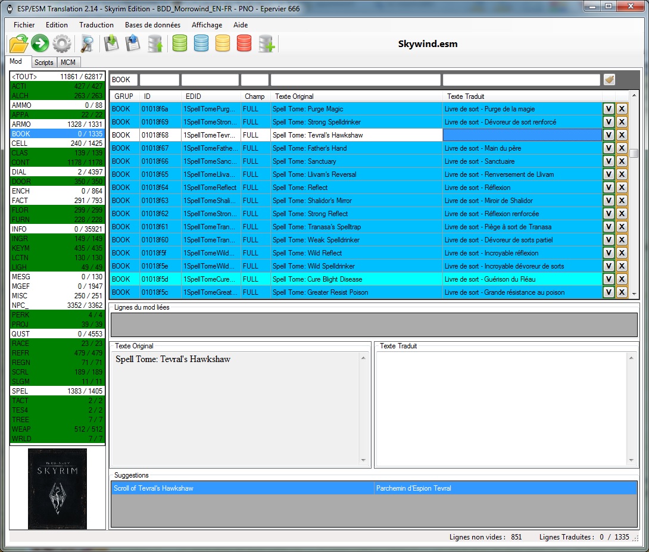Pick the suggestion Scroll of Tevral's Hawkshaw

click(374, 488)
